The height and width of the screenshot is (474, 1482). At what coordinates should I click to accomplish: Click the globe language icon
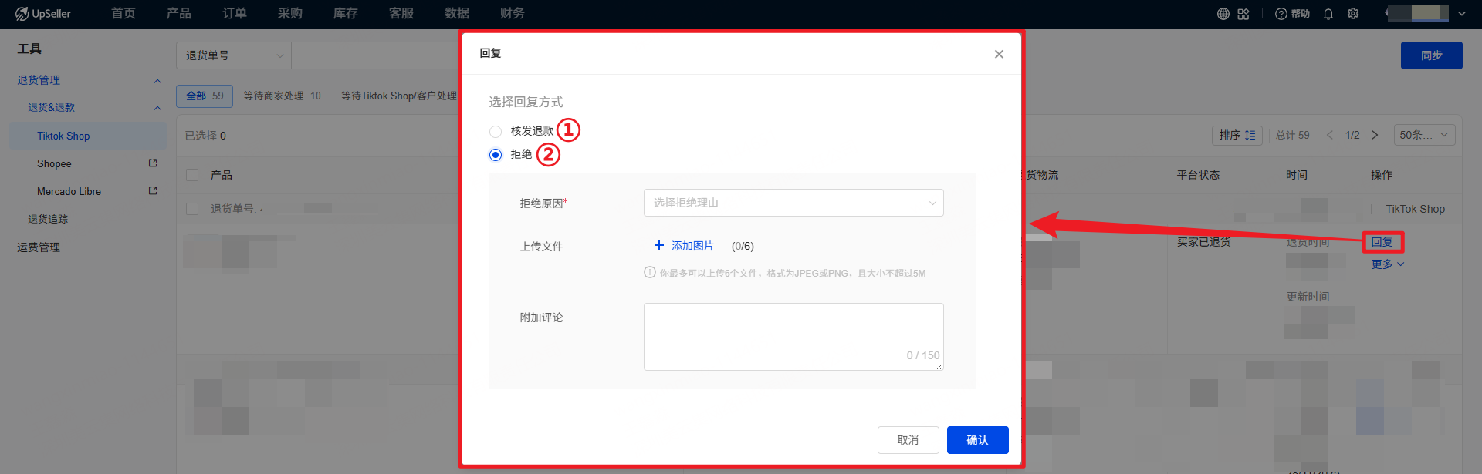(x=1223, y=14)
